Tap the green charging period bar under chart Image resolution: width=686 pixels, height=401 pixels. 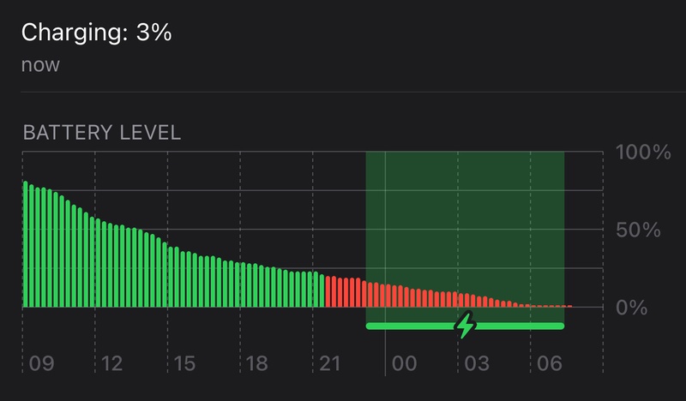[x=465, y=326]
